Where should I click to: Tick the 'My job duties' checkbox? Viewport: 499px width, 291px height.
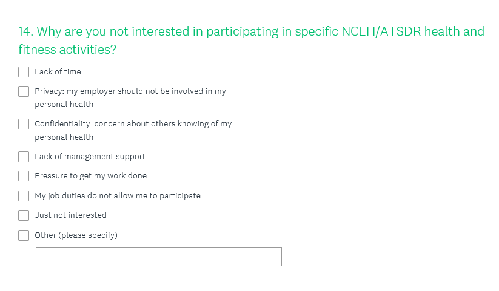coord(24,196)
